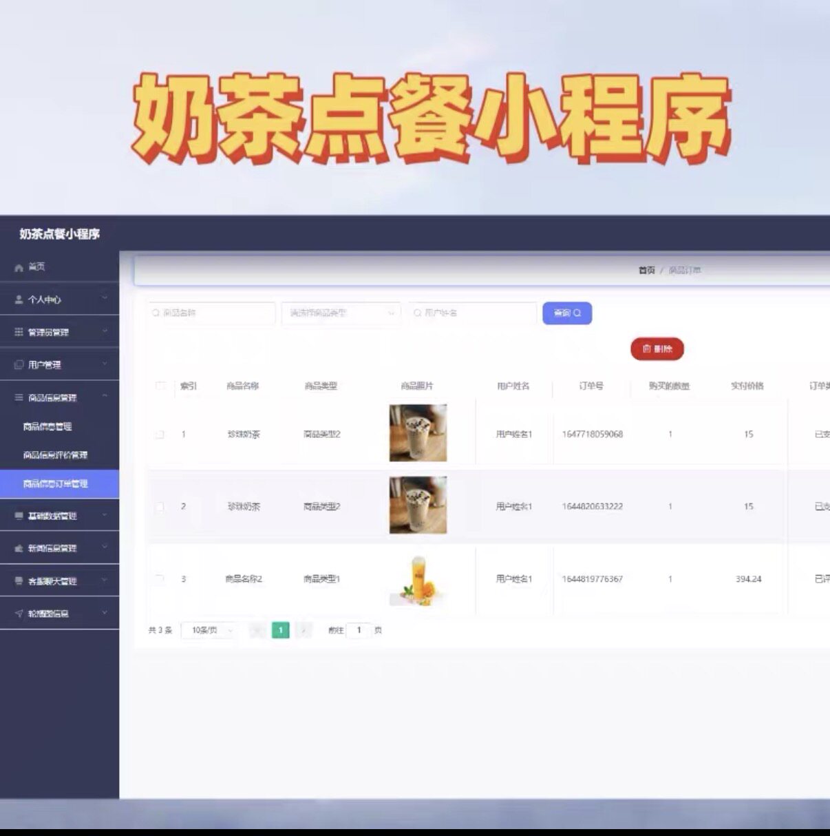Collapse the 商品信息管理 menu arrow
This screenshot has height=836, width=830.
click(x=105, y=396)
